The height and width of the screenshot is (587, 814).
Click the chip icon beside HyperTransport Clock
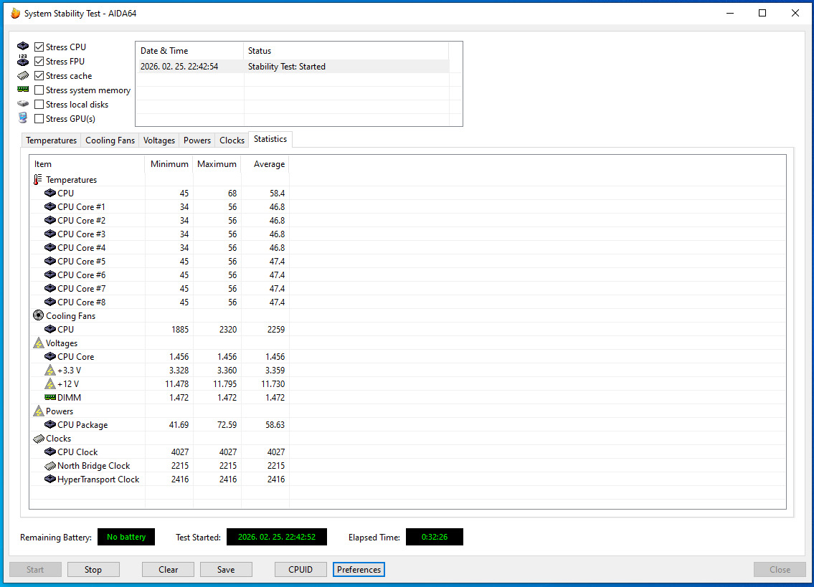pos(49,479)
